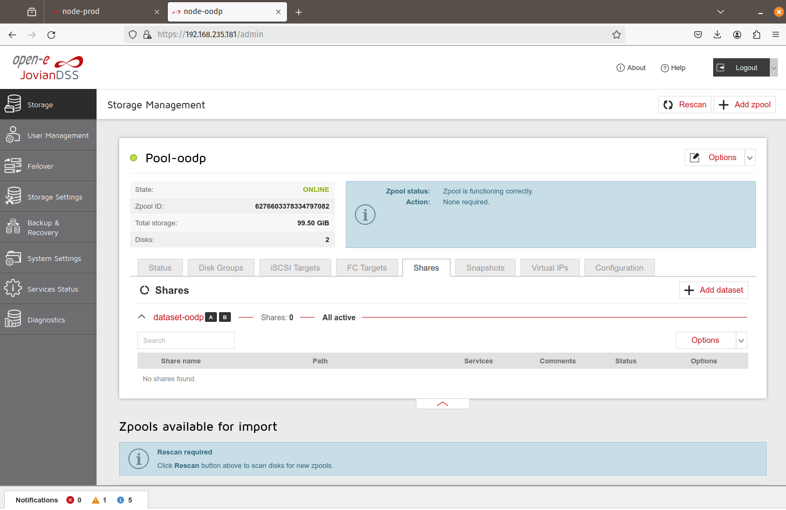This screenshot has height=510, width=786.
Task: Open browser extensions menu
Action: coord(756,35)
